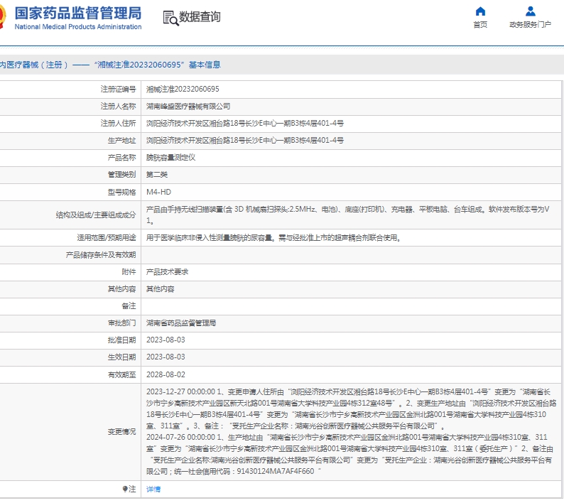Click the 变更情况 row label
Viewport: 564px width, 503px height.
coord(121,431)
